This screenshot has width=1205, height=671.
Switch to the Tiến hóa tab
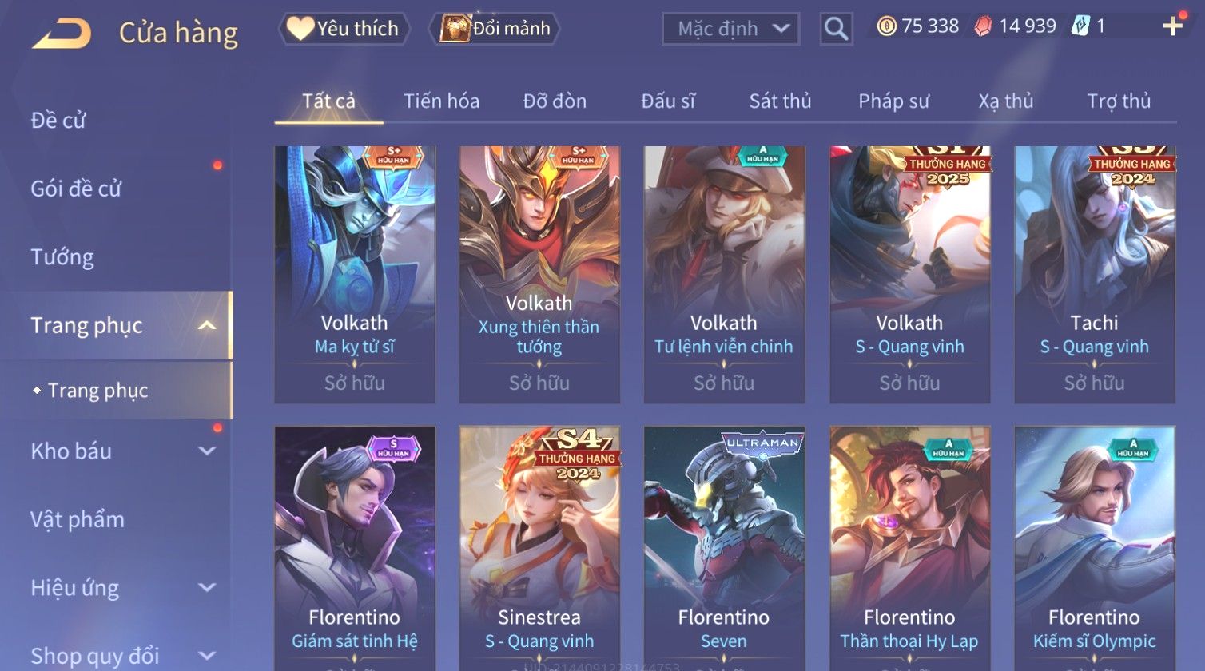[441, 101]
